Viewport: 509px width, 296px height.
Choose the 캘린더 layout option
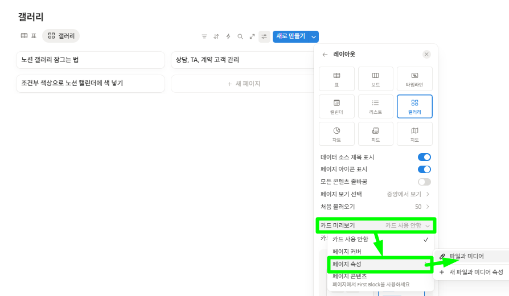tap(336, 106)
